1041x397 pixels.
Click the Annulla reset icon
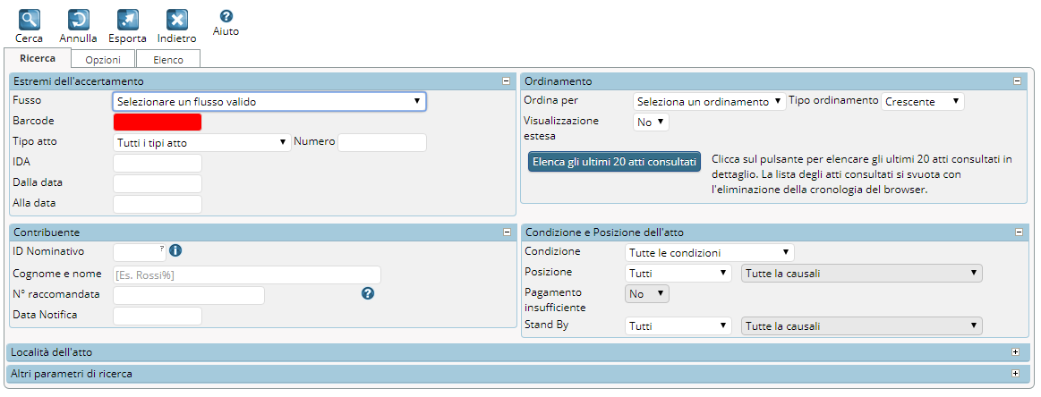[x=78, y=20]
